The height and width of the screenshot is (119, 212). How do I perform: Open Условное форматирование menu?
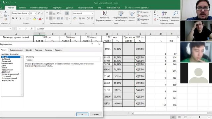click(104, 16)
